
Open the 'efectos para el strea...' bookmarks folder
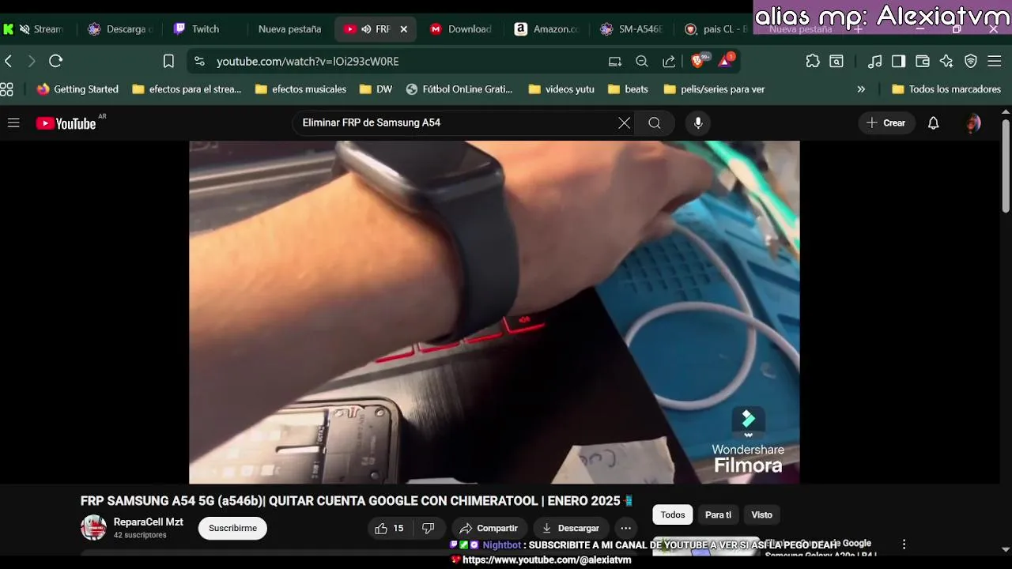187,89
